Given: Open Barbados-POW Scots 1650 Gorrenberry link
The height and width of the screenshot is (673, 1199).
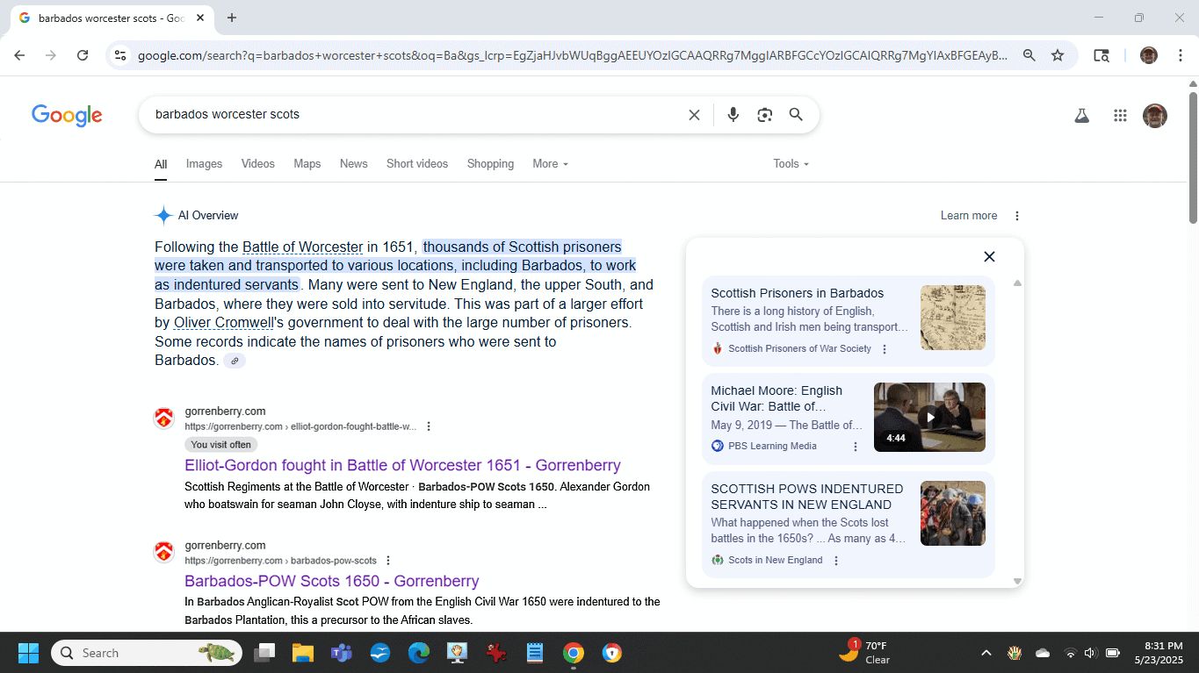Looking at the screenshot, I should point(331,581).
